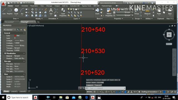Expand the Draw panel dropdown

coord(16,19)
